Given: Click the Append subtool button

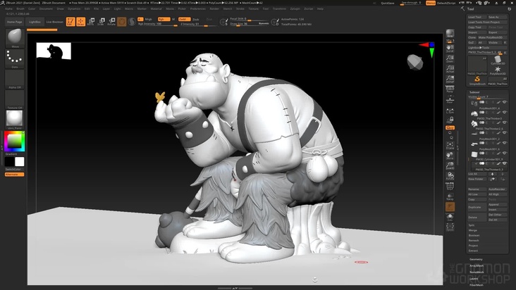Looking at the screenshot, I should [x=497, y=205].
